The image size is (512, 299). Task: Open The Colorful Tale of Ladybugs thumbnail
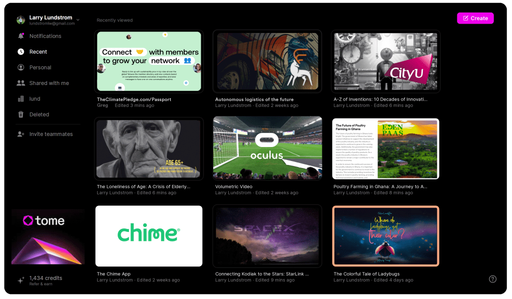point(385,235)
